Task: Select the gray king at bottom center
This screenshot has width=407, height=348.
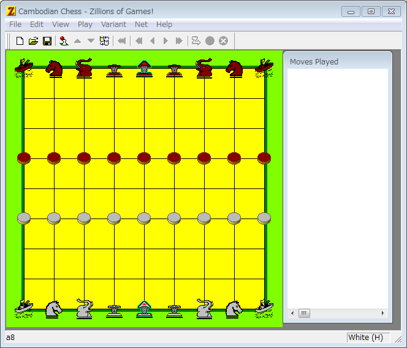Action: 144,309
